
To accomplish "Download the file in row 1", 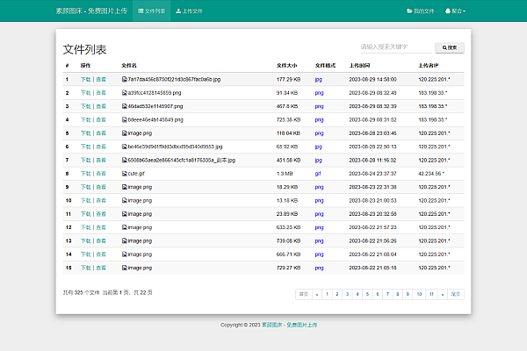I will point(86,79).
